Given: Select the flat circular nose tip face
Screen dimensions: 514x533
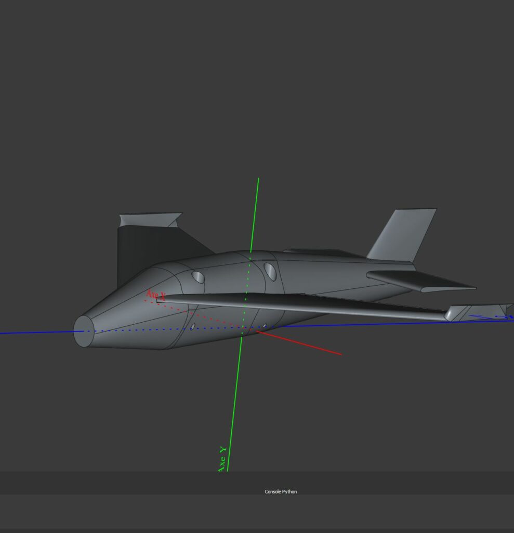Looking at the screenshot, I should tap(84, 332).
